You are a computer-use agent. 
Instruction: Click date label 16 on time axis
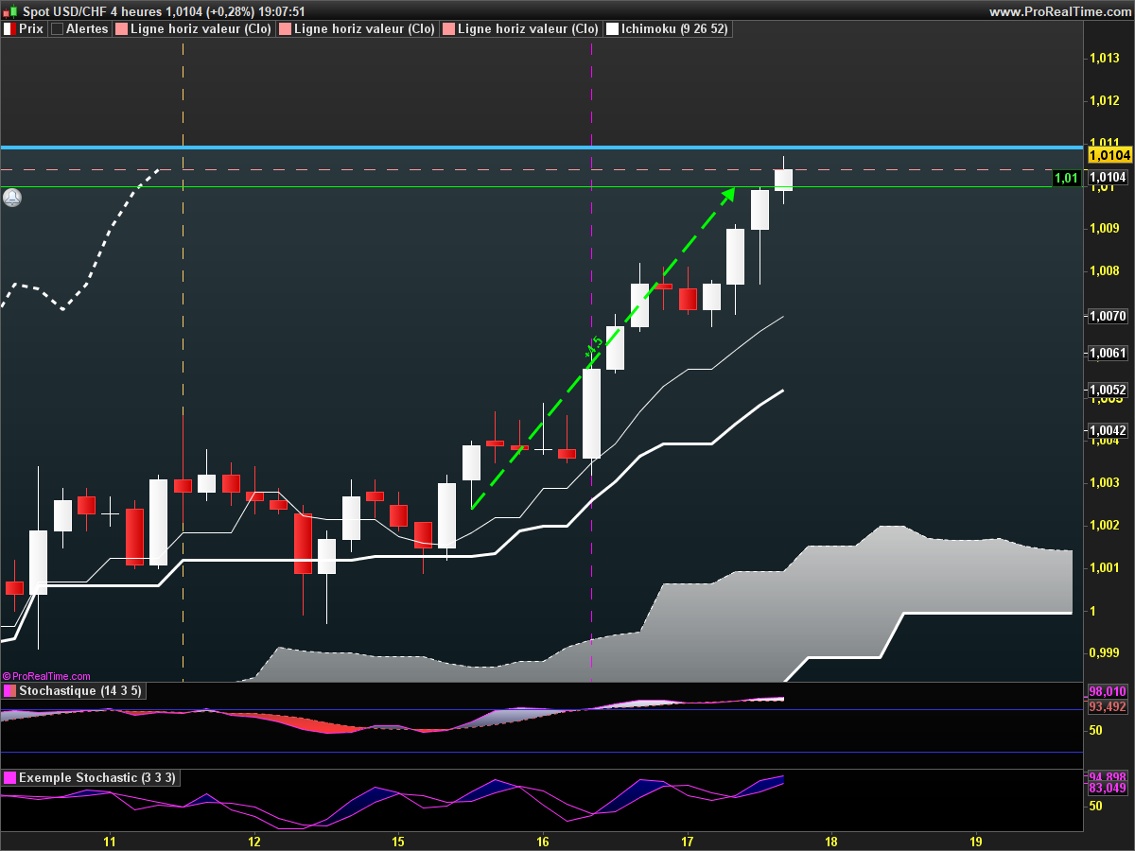click(543, 841)
